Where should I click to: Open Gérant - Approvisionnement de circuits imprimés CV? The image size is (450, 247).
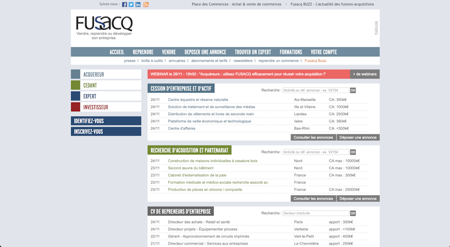[209, 236]
